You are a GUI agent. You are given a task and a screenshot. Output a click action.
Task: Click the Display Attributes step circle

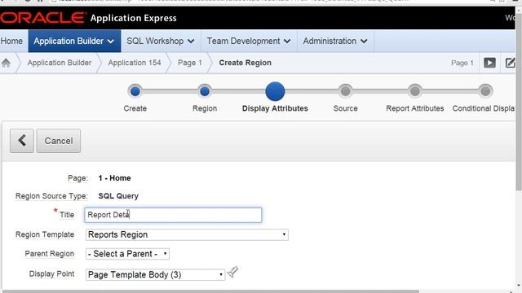point(275,91)
